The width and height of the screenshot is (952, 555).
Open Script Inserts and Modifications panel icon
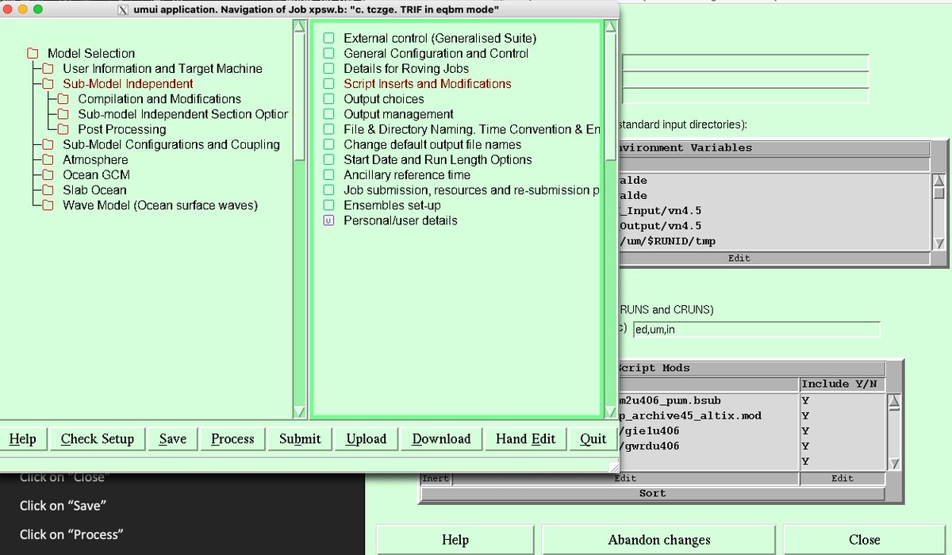(x=328, y=83)
